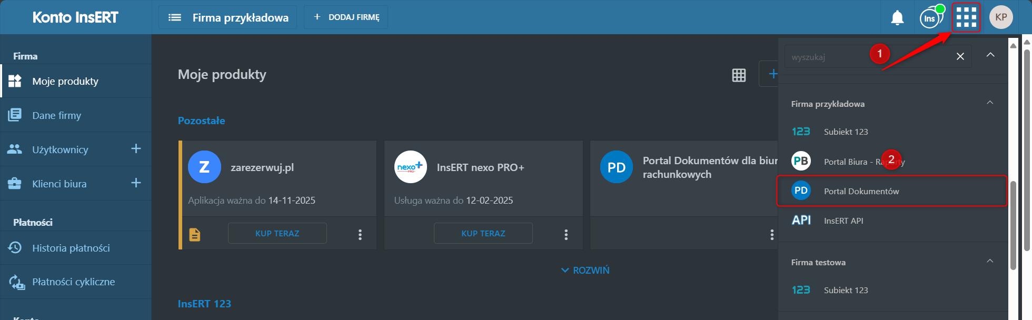The height and width of the screenshot is (320, 1032).
Task: Open InsERT nexo PRO+ options menu
Action: tap(566, 234)
